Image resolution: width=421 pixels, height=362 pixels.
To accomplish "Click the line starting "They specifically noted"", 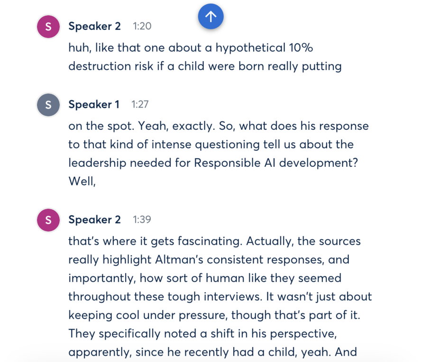I will pos(202,333).
